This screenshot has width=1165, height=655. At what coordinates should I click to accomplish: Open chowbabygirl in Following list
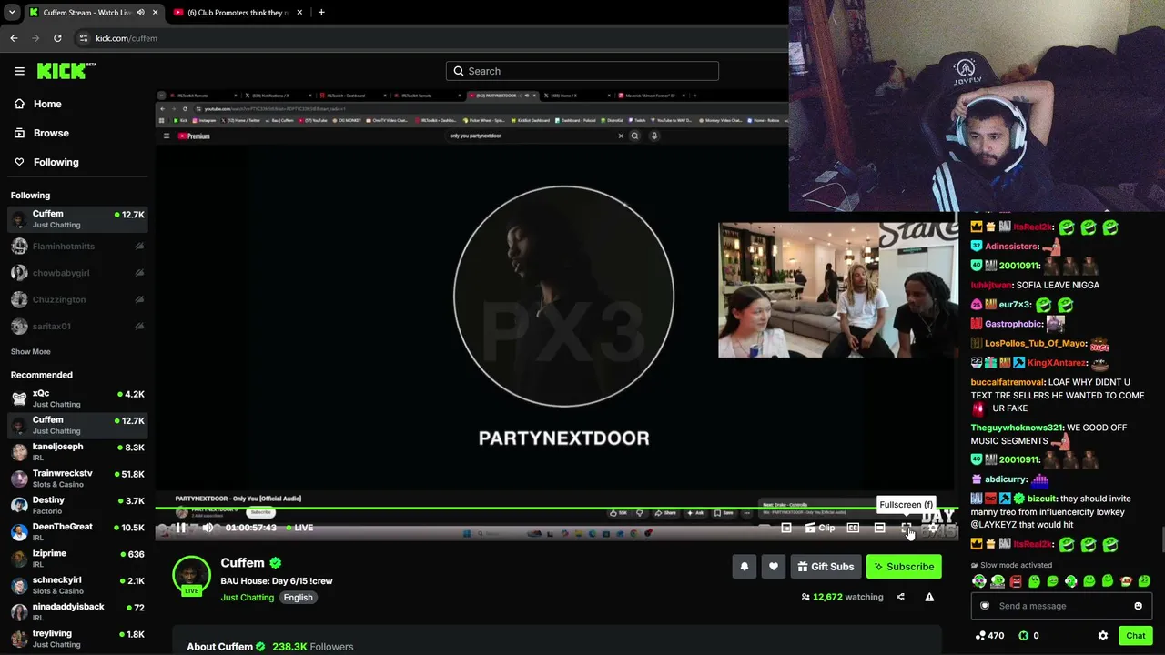(x=77, y=273)
